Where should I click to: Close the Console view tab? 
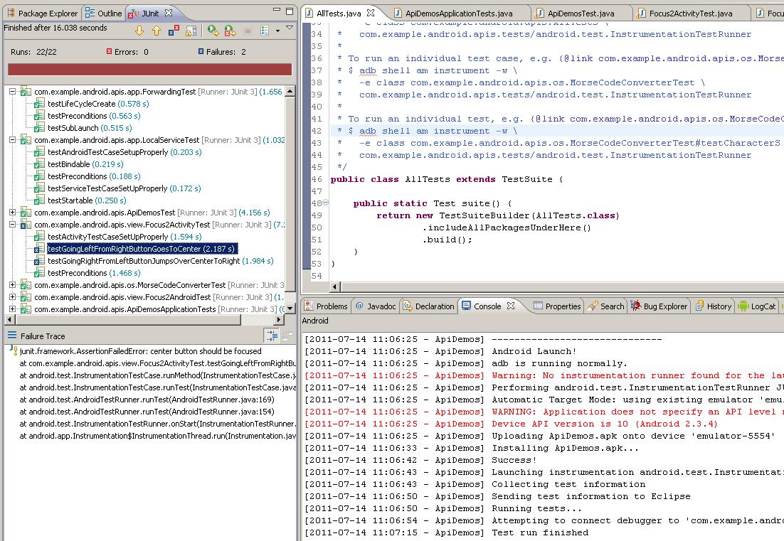tap(510, 306)
